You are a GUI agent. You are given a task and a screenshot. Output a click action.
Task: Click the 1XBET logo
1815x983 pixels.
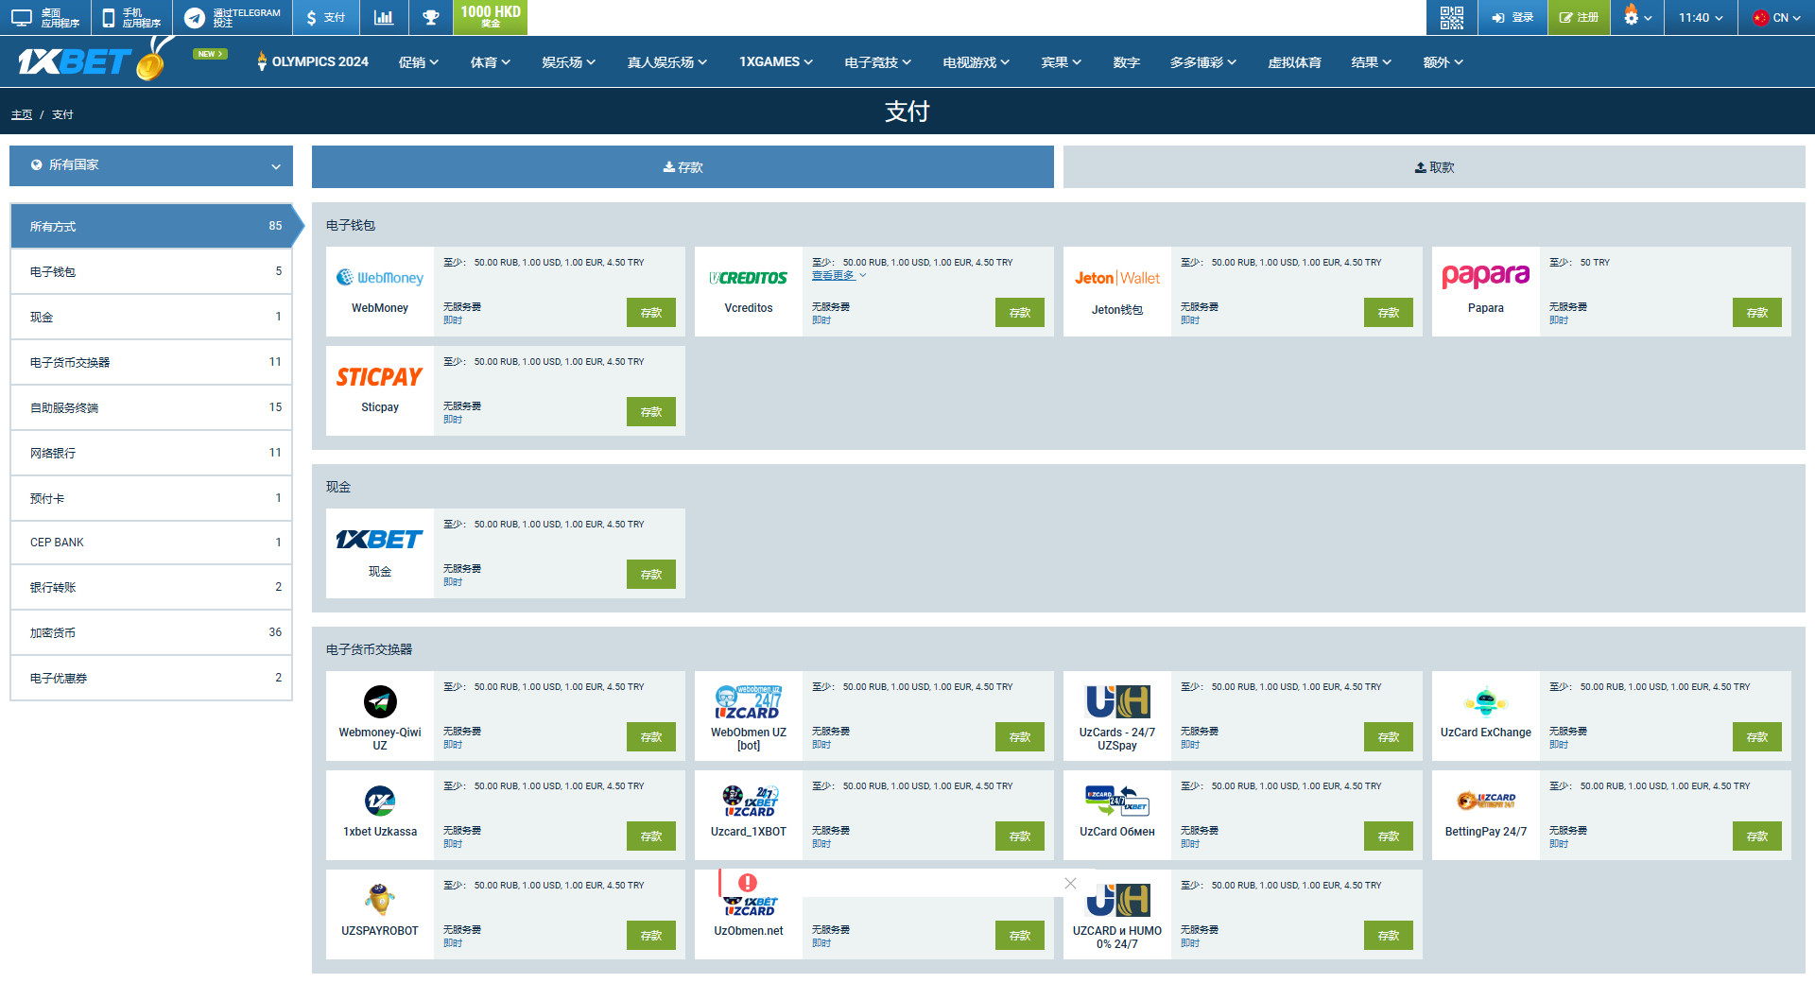[x=93, y=60]
